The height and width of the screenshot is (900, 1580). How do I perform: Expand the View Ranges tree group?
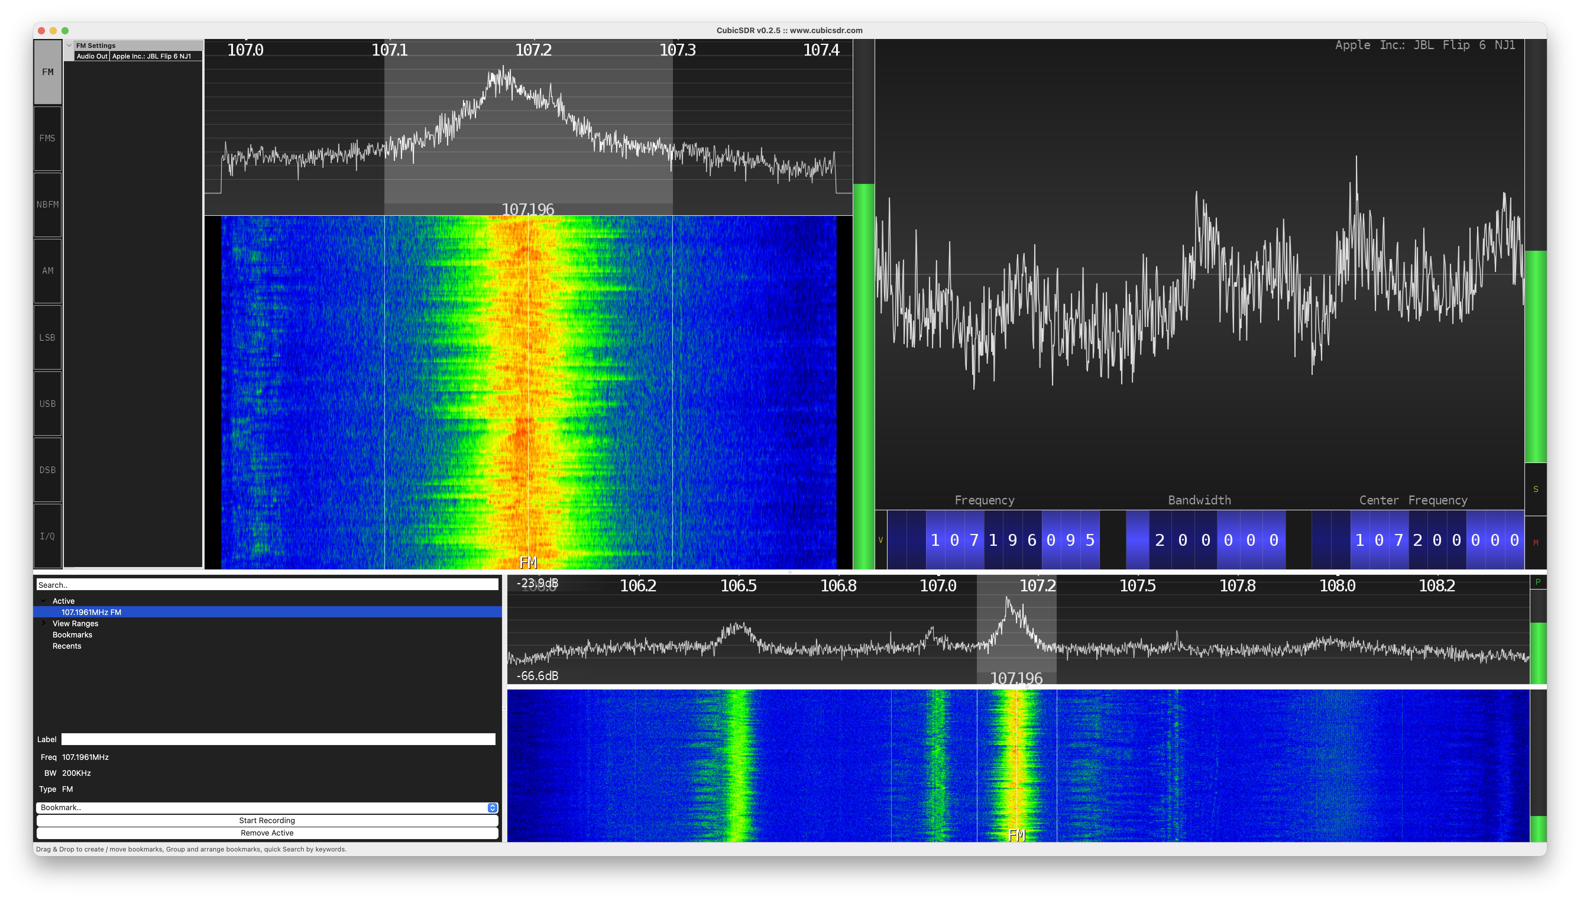[x=43, y=622]
